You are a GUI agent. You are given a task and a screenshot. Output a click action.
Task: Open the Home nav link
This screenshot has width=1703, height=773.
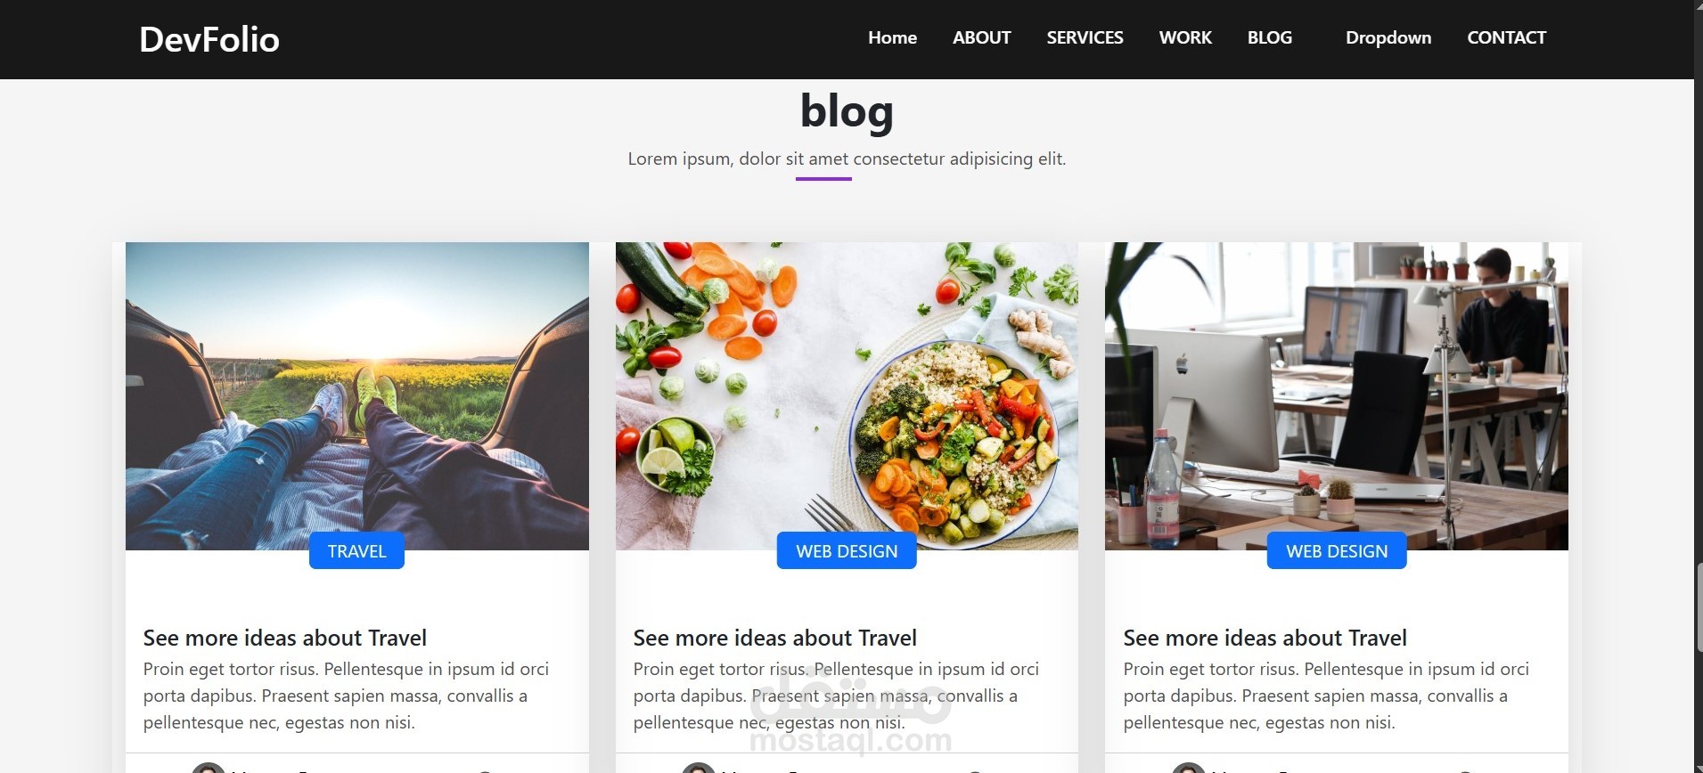892,37
